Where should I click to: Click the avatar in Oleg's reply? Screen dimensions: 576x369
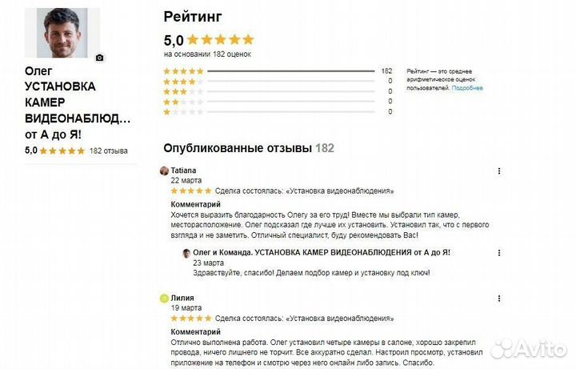[x=187, y=253]
